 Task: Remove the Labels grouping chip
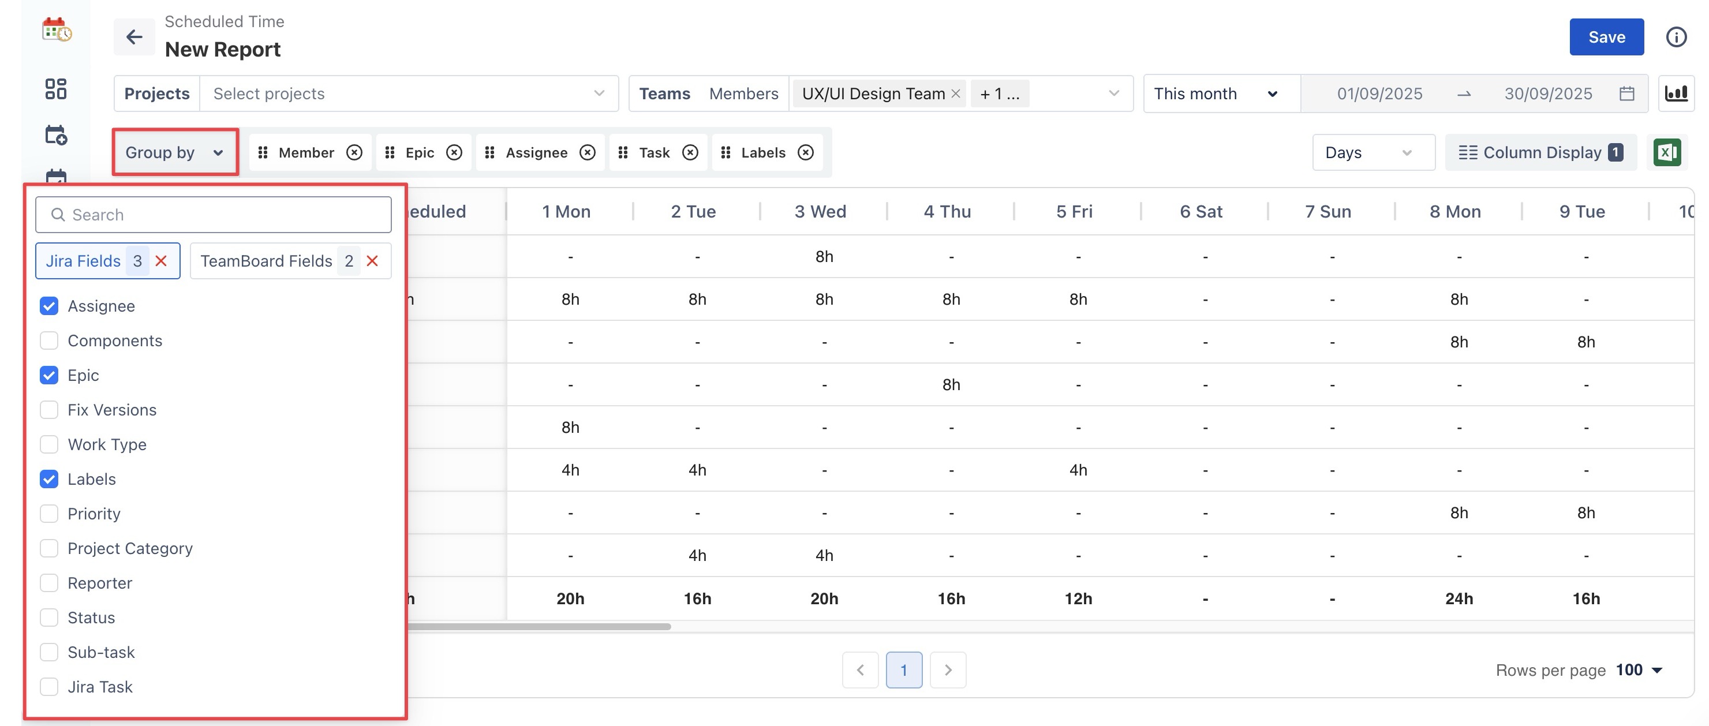(x=805, y=152)
